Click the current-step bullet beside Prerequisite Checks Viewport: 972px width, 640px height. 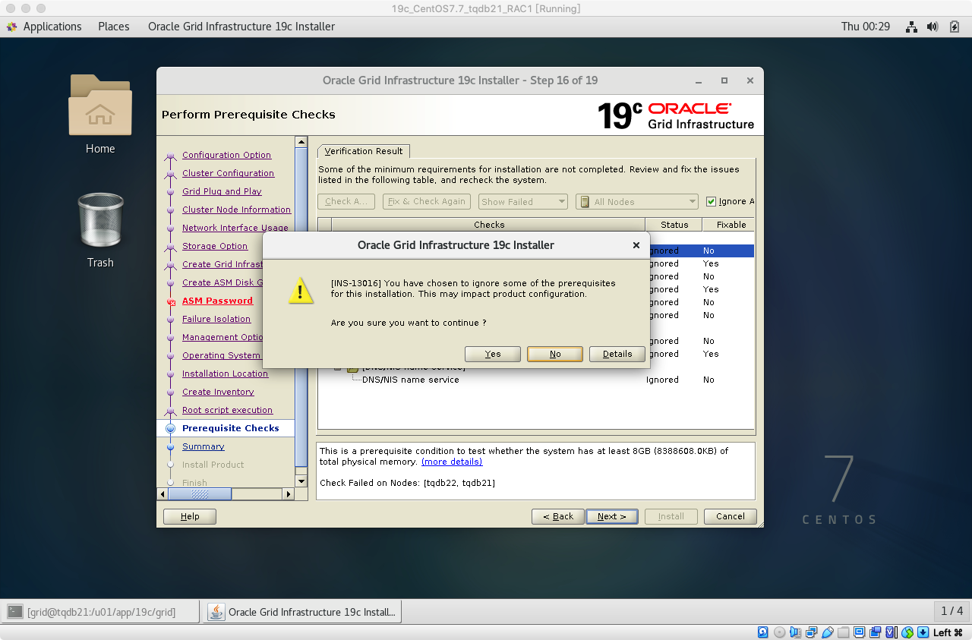click(170, 429)
